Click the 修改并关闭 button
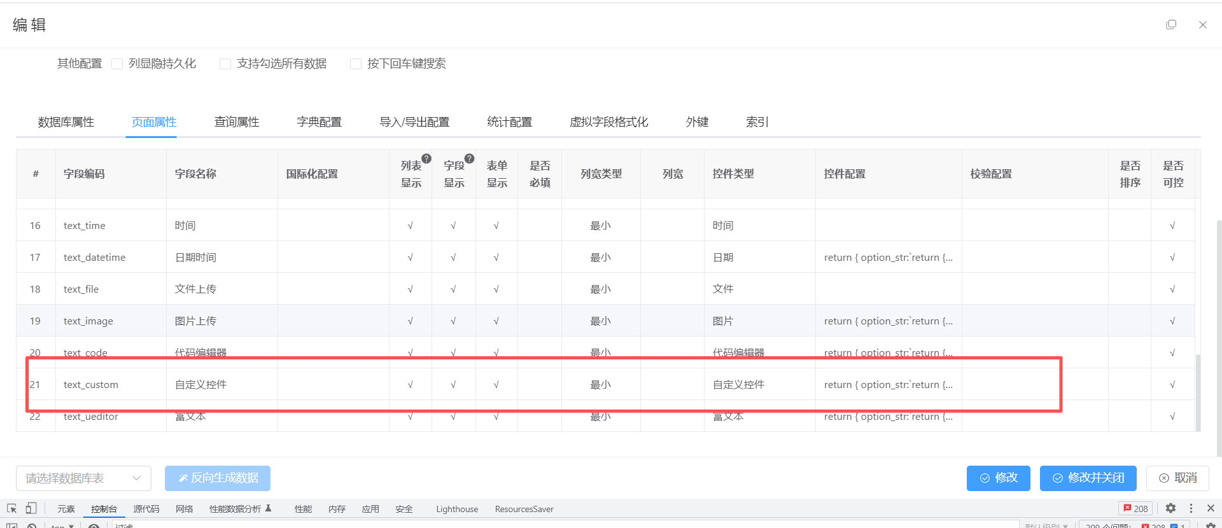This screenshot has width=1222, height=528. pyautogui.click(x=1088, y=478)
